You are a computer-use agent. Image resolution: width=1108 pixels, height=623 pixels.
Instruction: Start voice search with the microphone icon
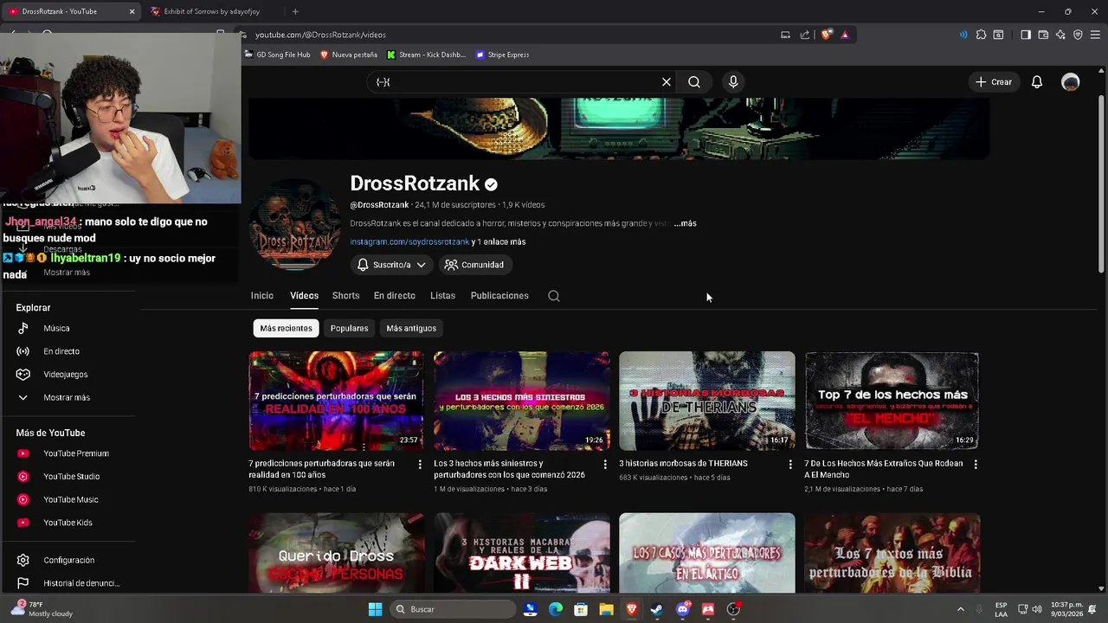tap(733, 82)
